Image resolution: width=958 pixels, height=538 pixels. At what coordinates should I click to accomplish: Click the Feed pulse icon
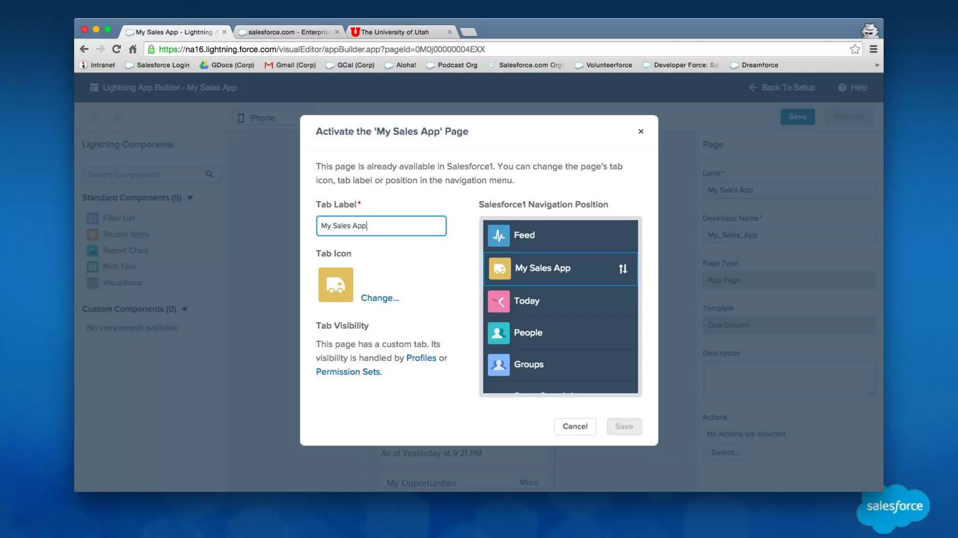pyautogui.click(x=498, y=235)
